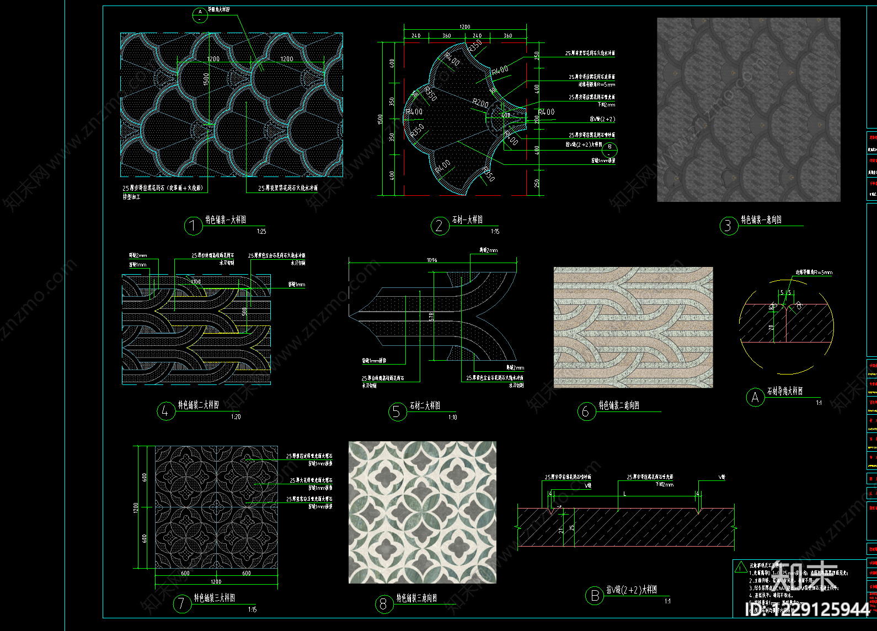Click the A bubble beside 石材导角大样图
The width and height of the screenshot is (877, 631).
[755, 398]
